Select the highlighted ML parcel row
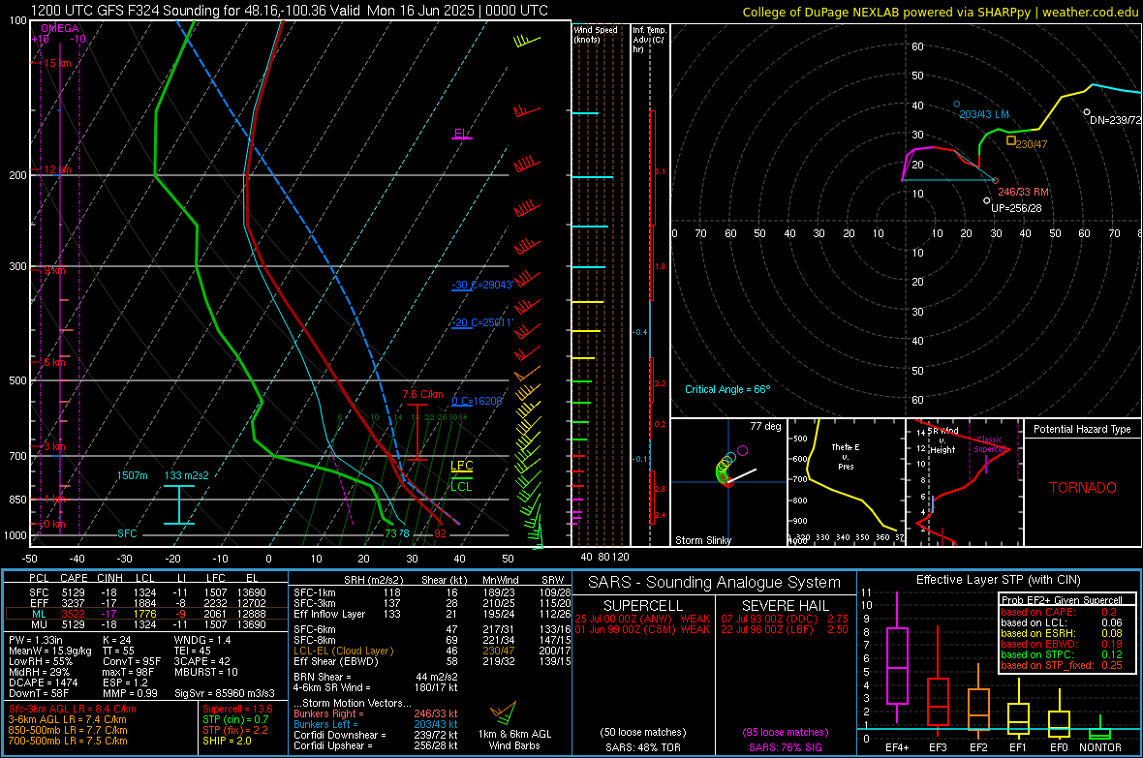 [x=145, y=614]
